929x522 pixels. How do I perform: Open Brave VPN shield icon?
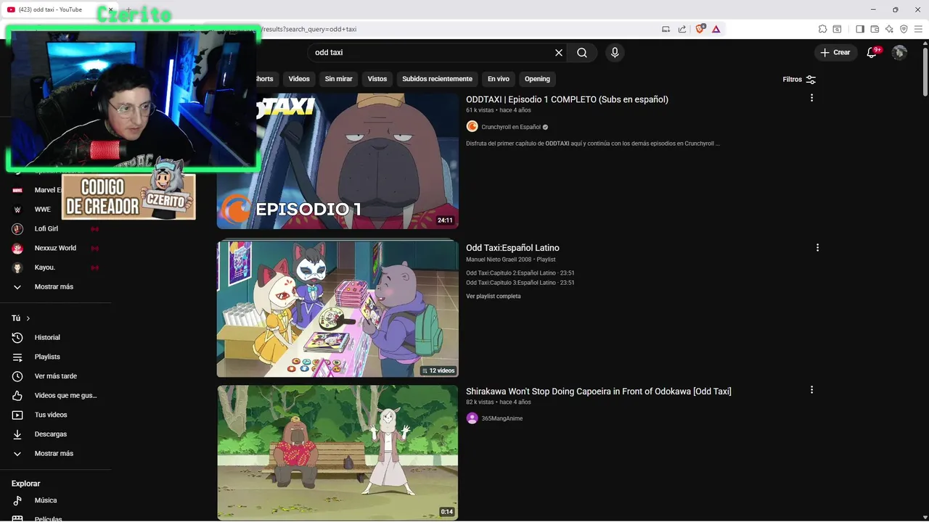[904, 29]
